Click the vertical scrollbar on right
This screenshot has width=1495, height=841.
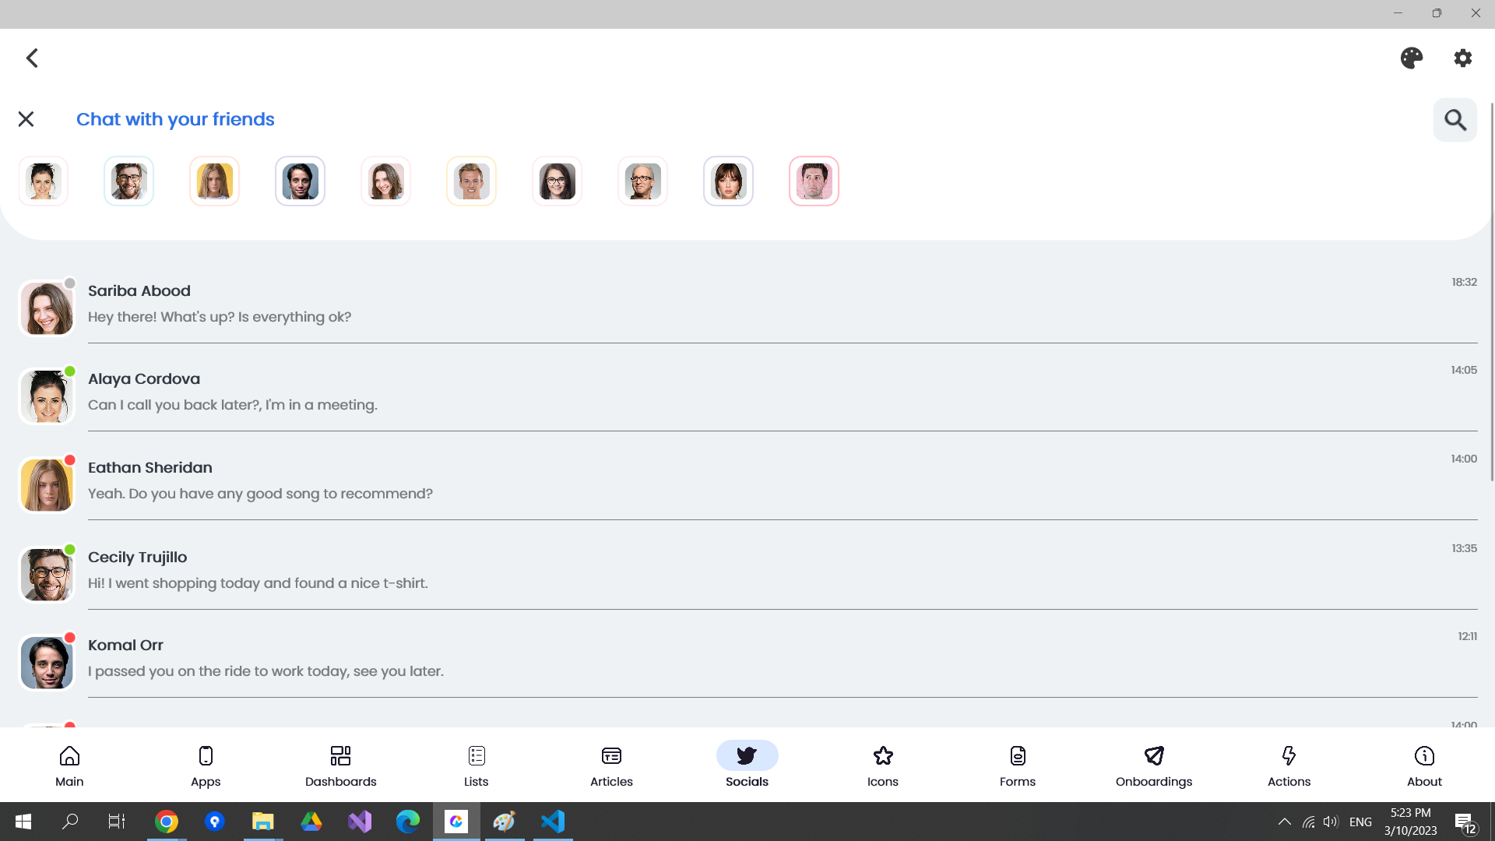click(x=1491, y=292)
